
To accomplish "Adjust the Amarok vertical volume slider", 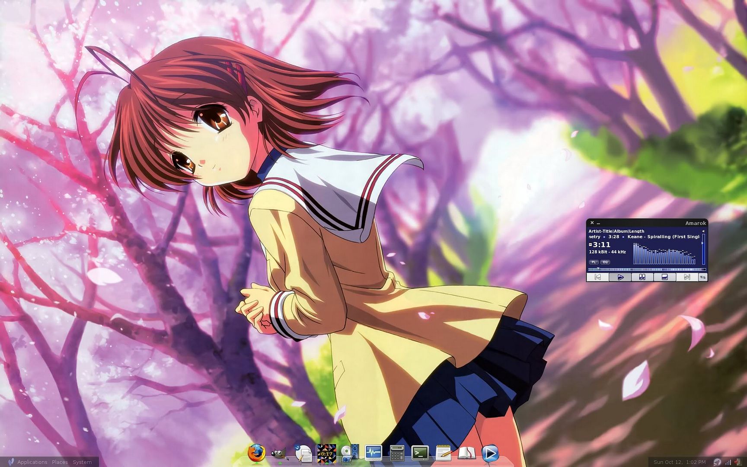I will 703,249.
